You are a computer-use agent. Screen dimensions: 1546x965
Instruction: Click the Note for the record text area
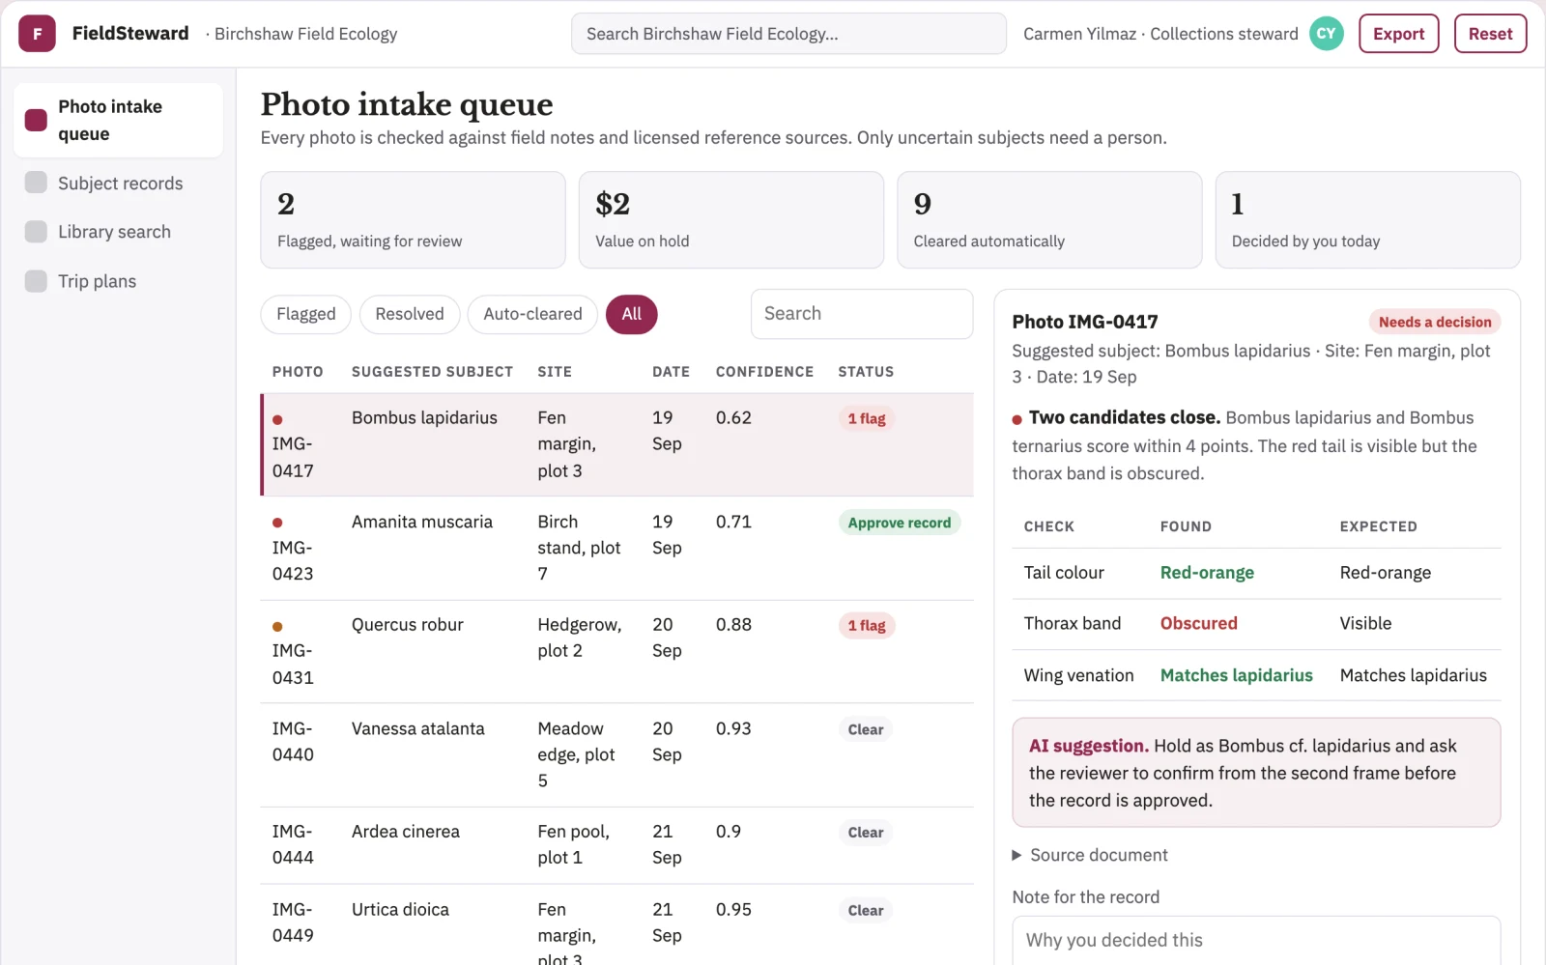[x=1256, y=941]
